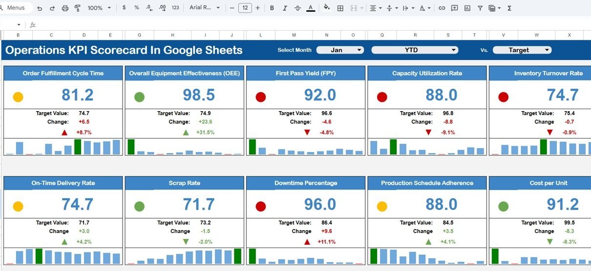Open the fill color picker
591x271 pixels.
327,8
